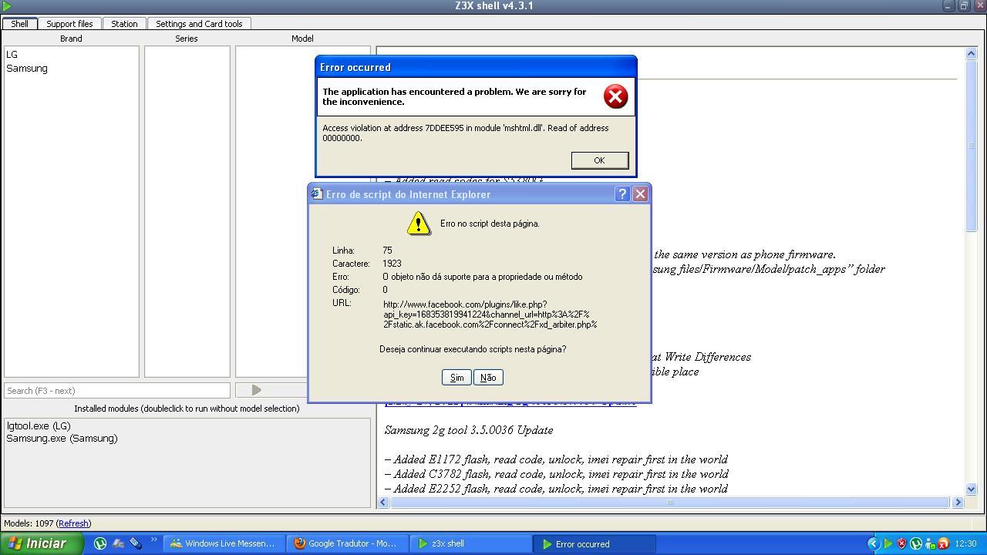Open the Iniciar start menu

[x=36, y=543]
